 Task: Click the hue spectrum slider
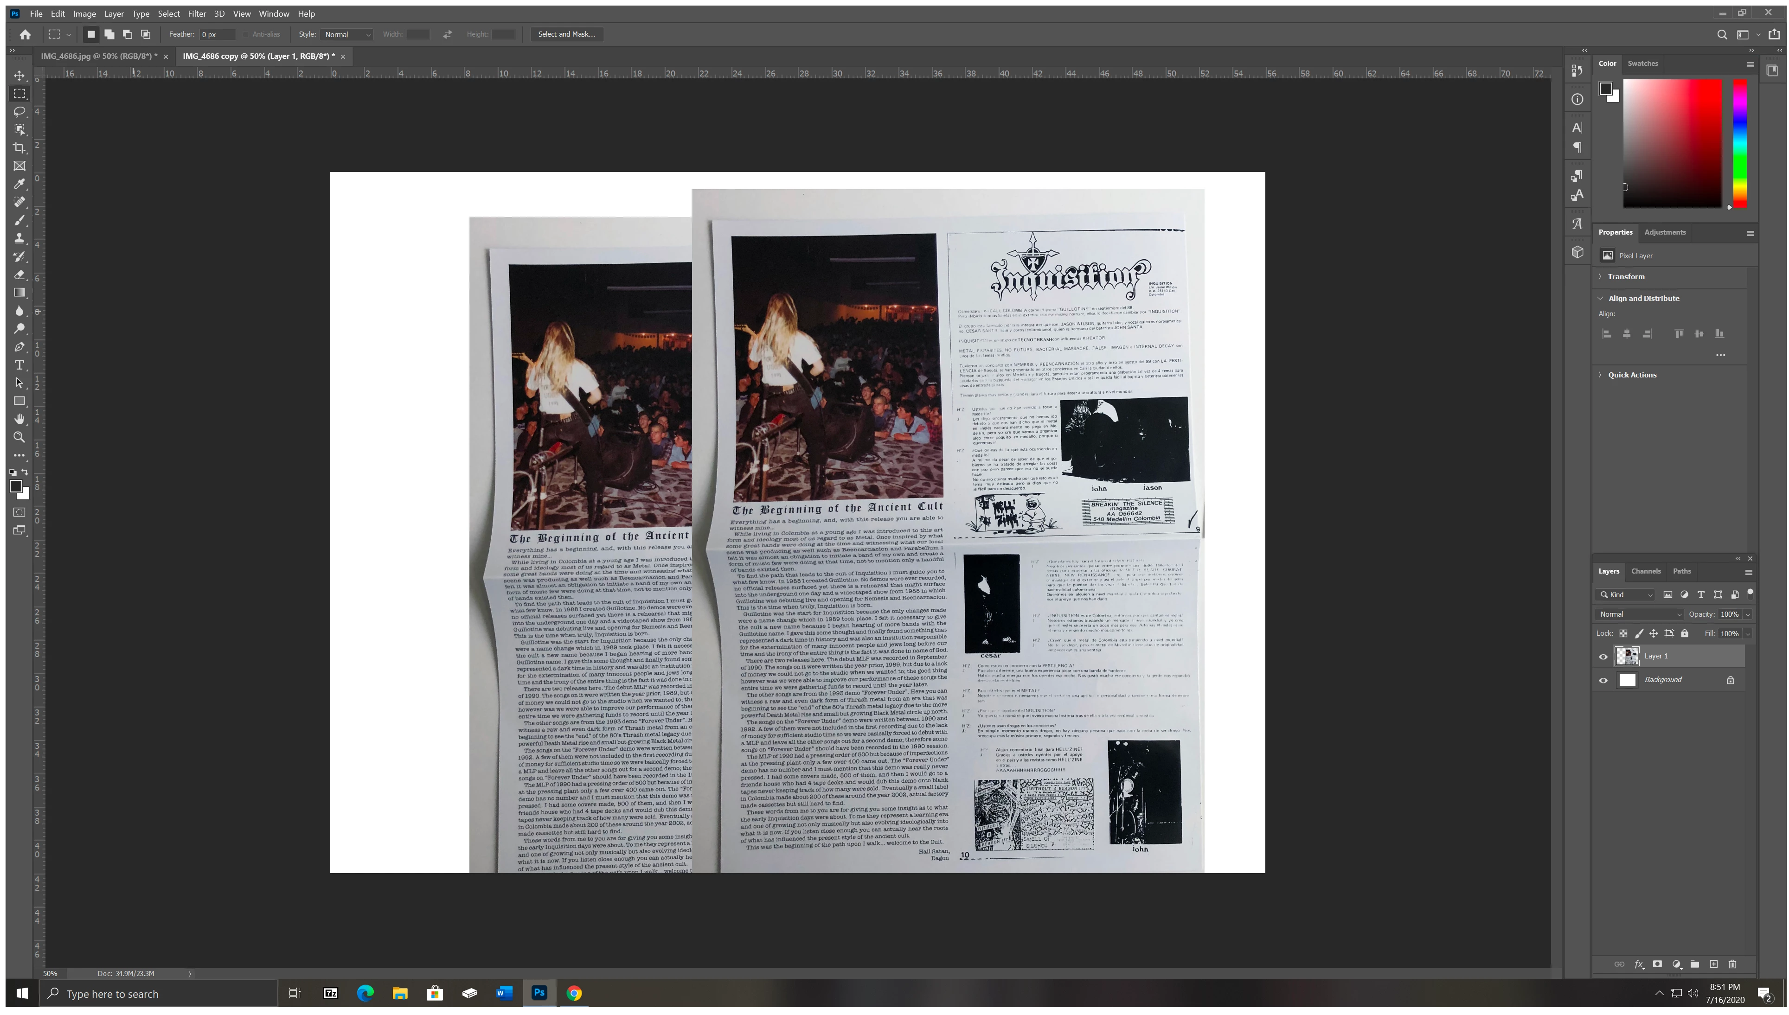coord(1739,143)
